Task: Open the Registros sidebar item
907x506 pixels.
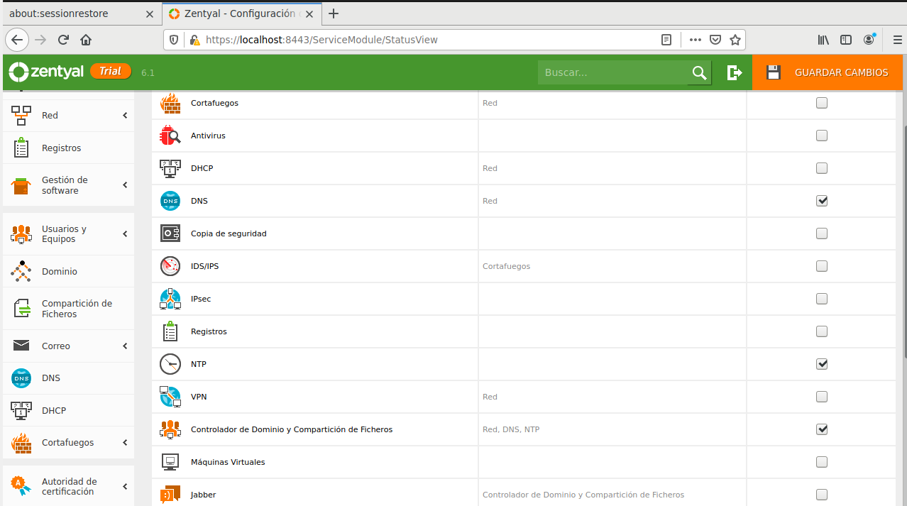Action: click(61, 148)
